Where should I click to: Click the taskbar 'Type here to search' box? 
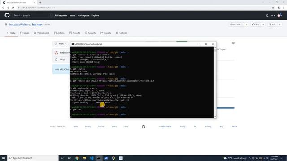(33, 158)
